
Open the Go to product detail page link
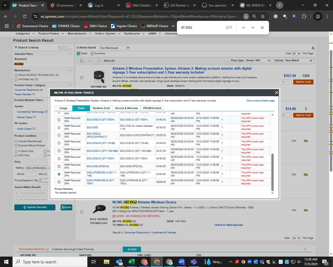pyautogui.click(x=260, y=101)
